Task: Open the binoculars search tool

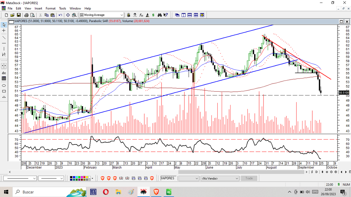Action: tap(160, 15)
